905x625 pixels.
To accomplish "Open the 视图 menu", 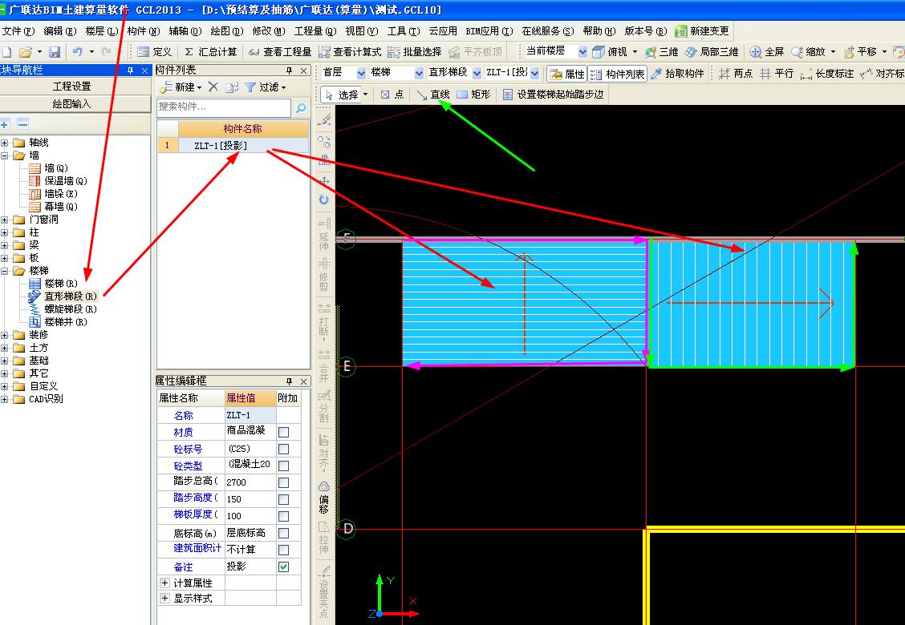I will (x=361, y=31).
